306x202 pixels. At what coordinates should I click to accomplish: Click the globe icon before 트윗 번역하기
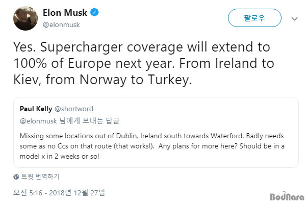(x=16, y=177)
